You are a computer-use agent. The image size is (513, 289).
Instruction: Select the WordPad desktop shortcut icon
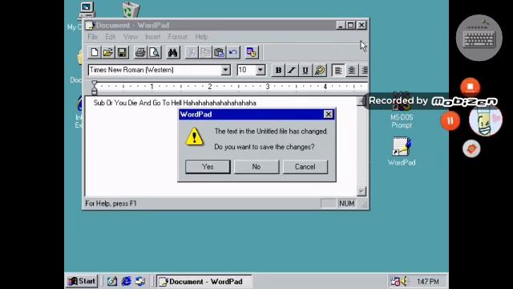point(402,146)
